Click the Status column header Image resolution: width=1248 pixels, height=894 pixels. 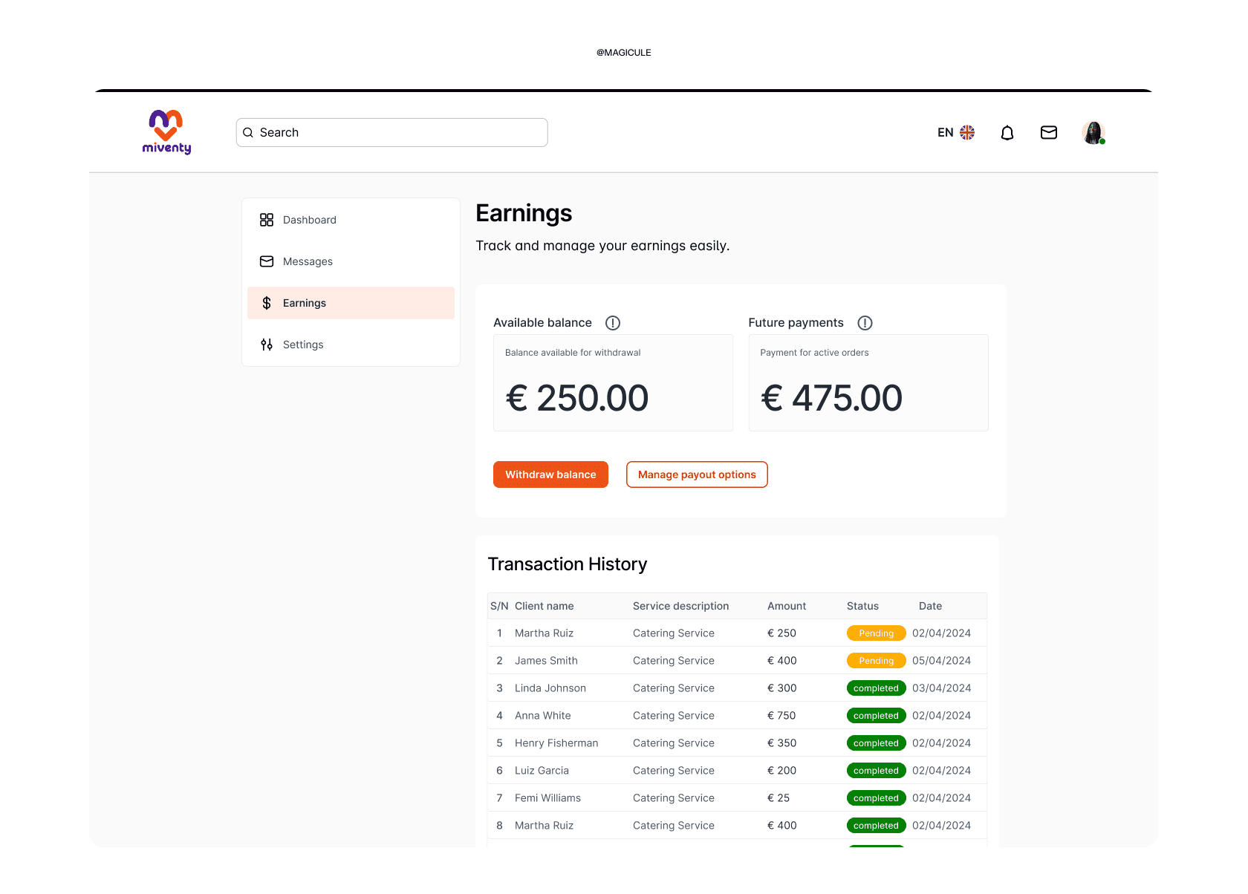pos(862,606)
